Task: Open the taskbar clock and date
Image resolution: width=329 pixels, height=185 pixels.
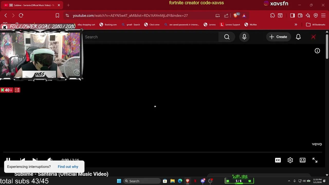Action: coord(317,181)
